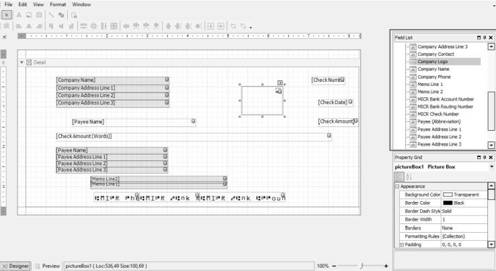This screenshot has height=271, width=496.
Task: Toggle categorized view in Property Grid
Action: tap(398, 176)
